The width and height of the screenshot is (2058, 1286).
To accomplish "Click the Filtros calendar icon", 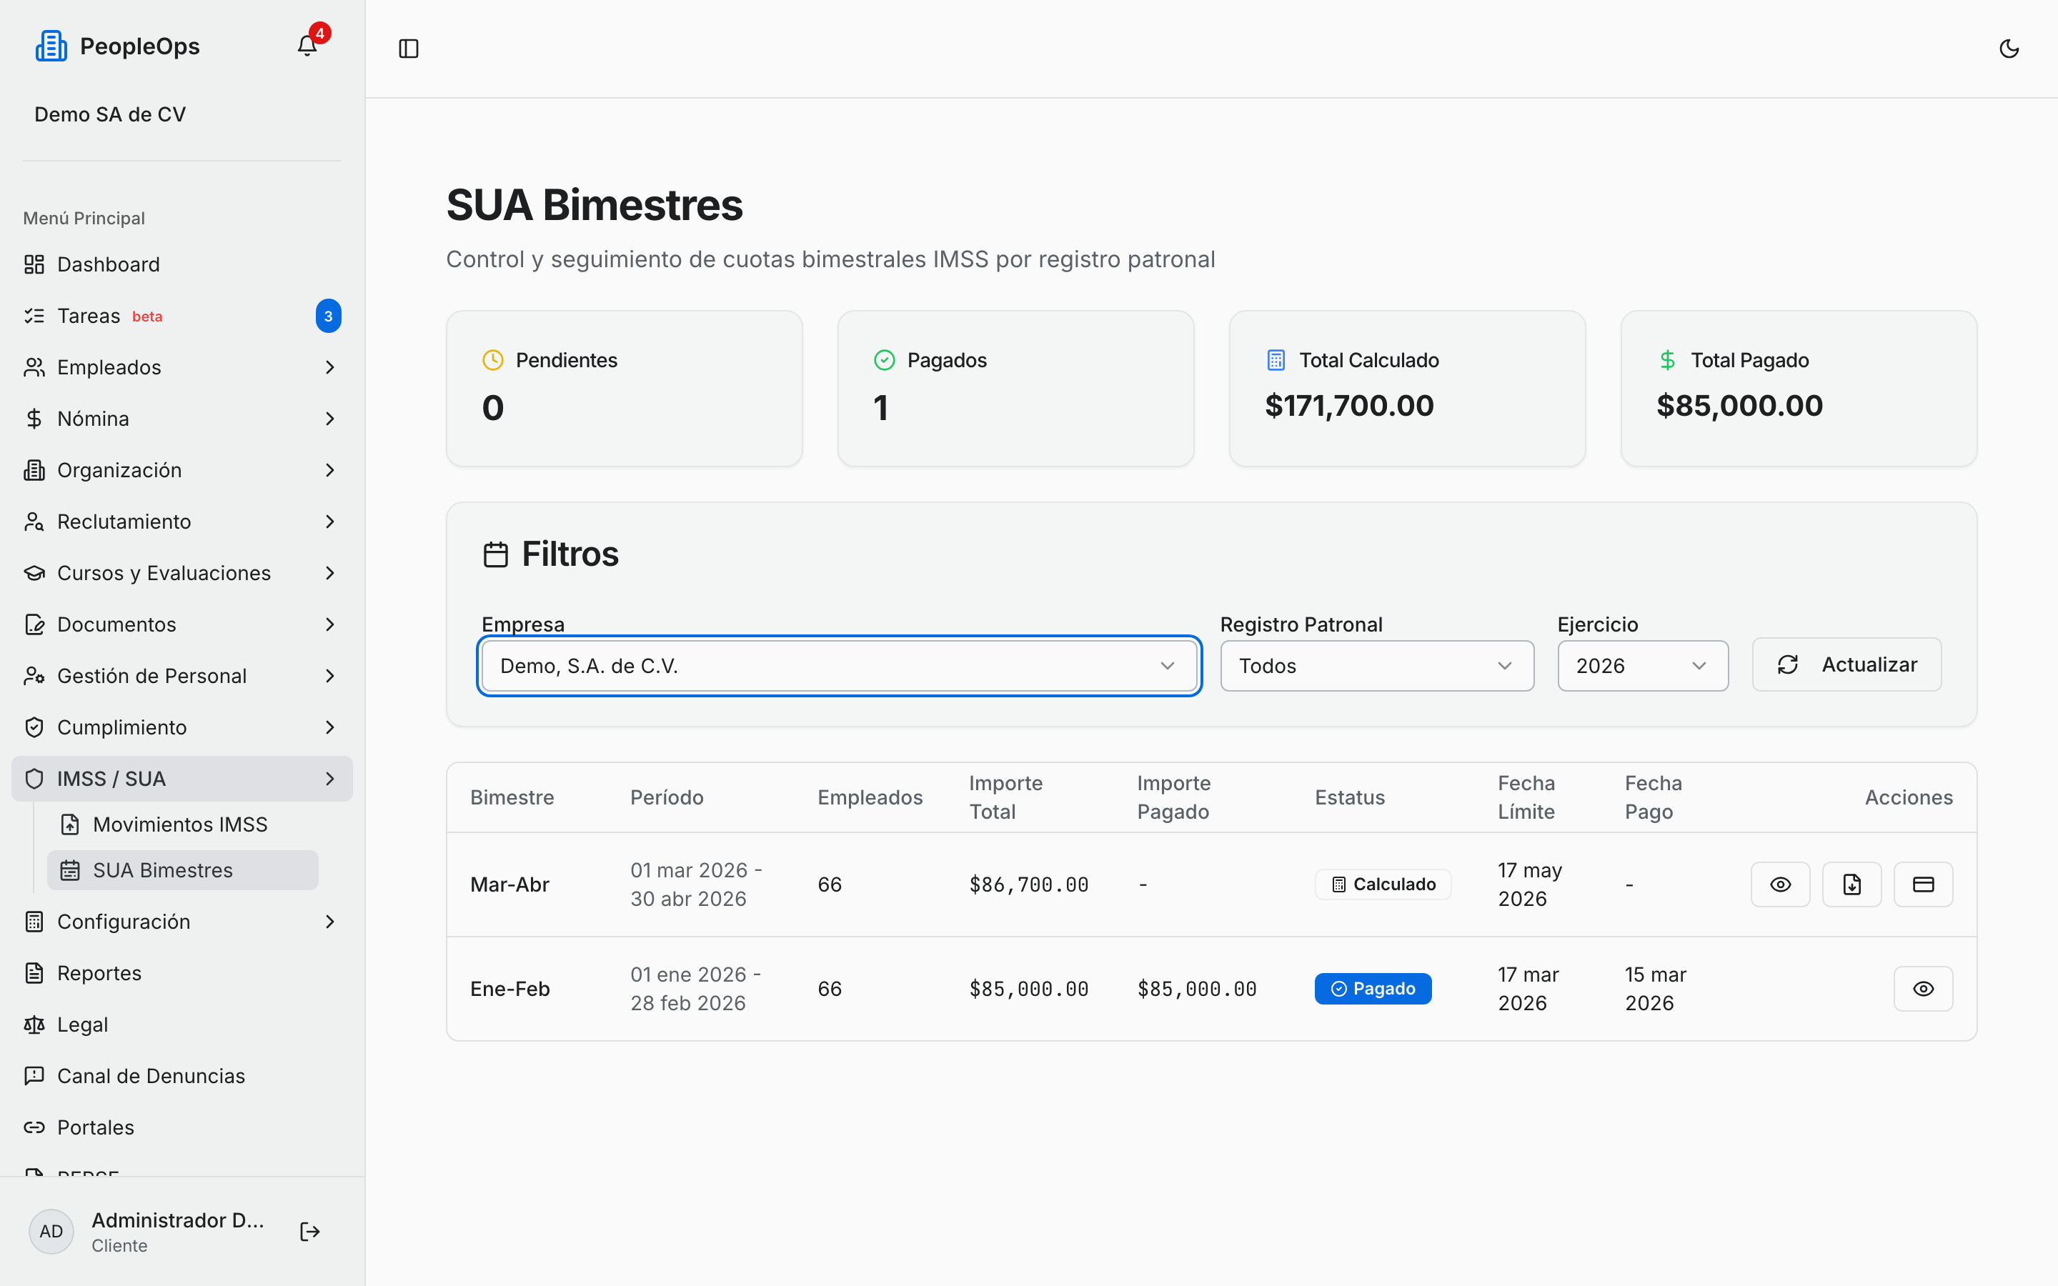I will [x=496, y=554].
